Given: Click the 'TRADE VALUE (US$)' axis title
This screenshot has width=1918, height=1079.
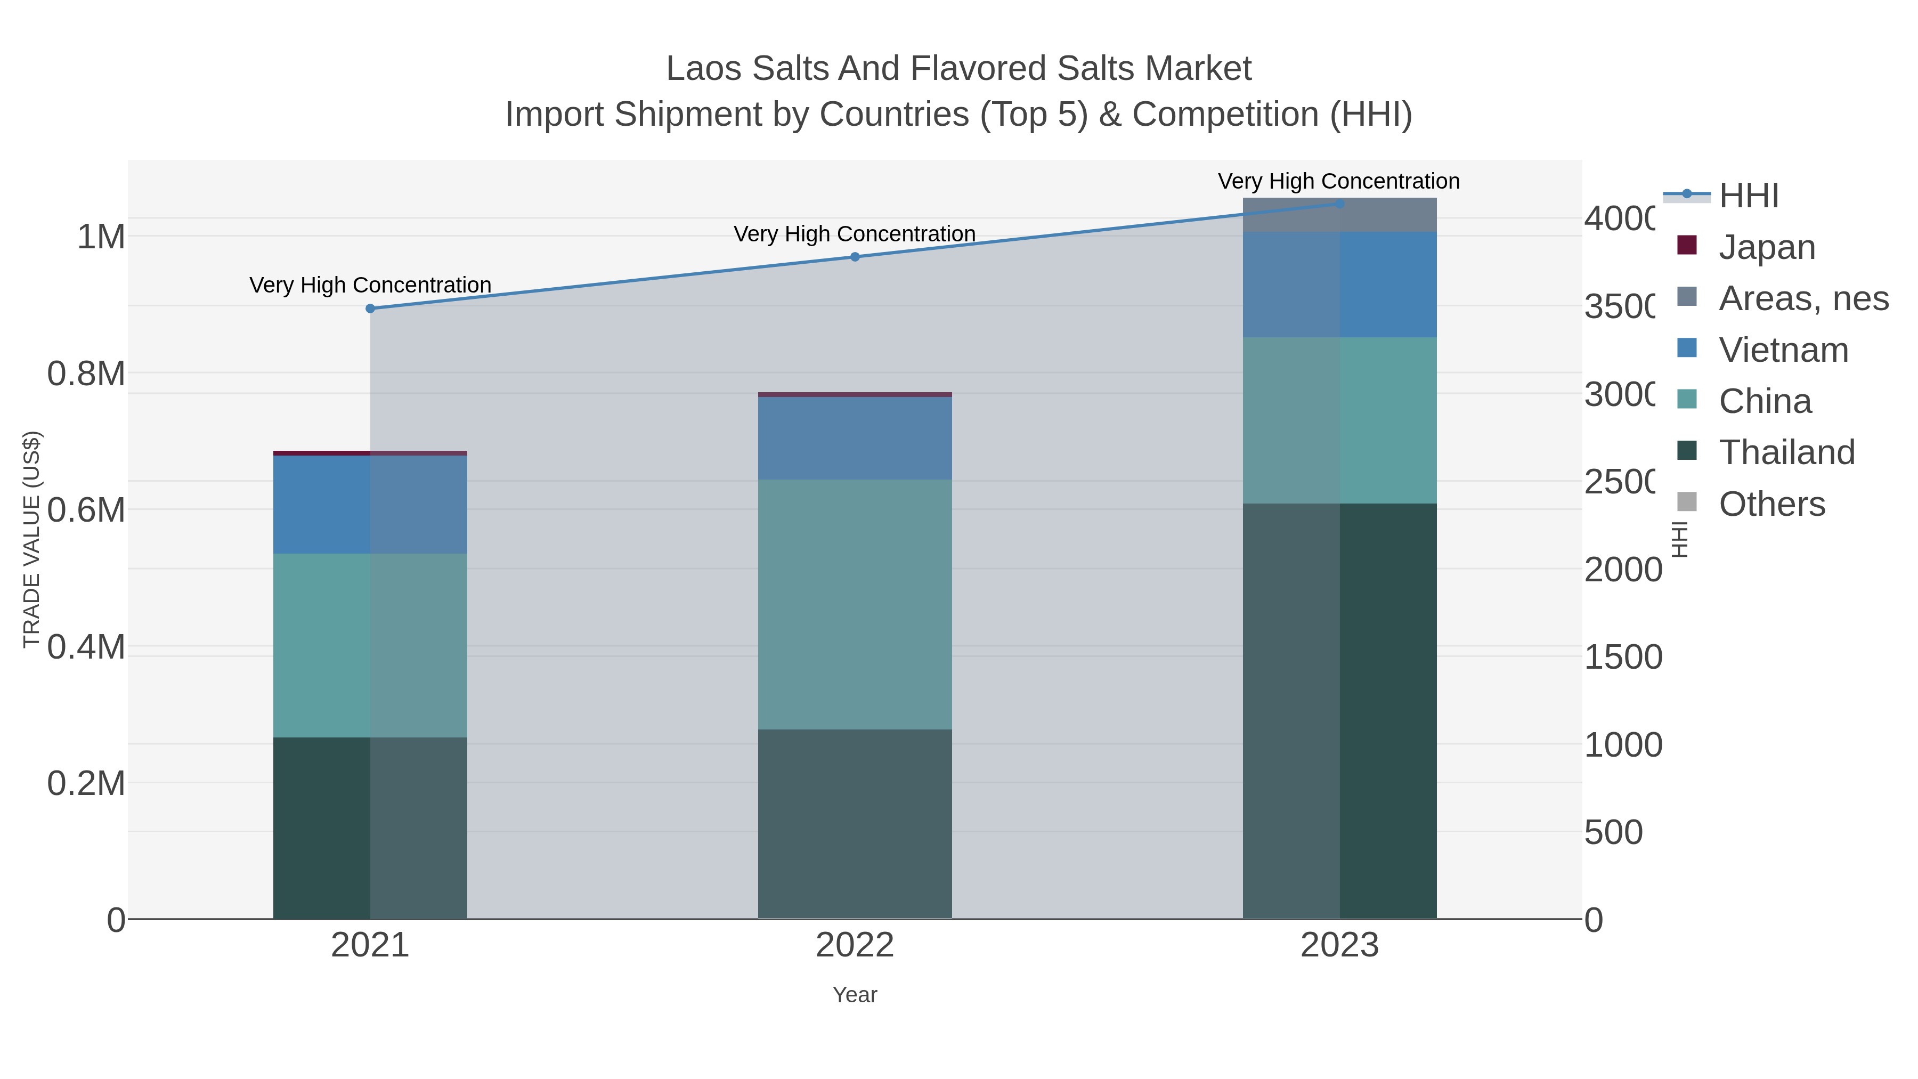Looking at the screenshot, I should pos(31,539).
